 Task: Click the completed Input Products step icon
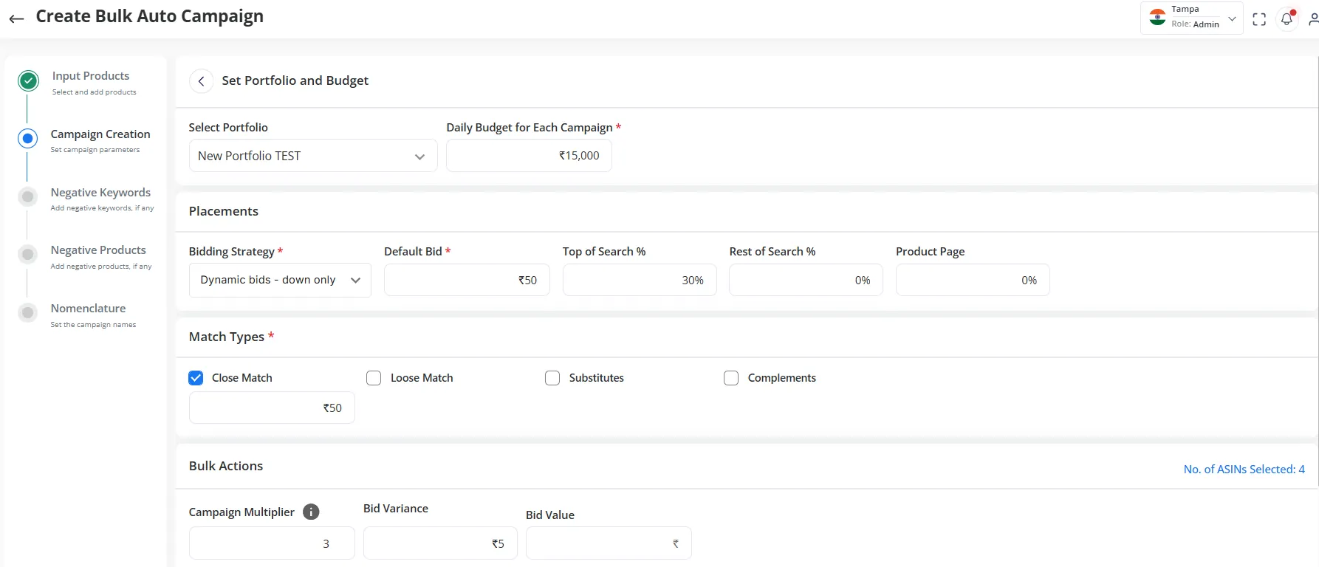coord(28,81)
